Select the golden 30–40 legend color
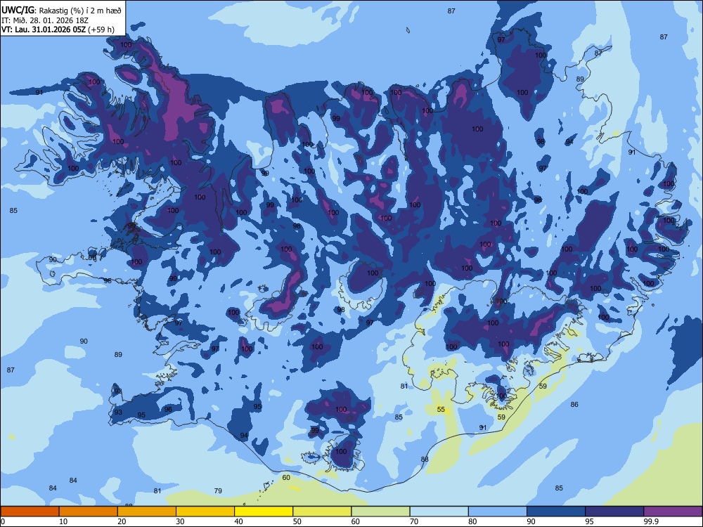 (205, 512)
